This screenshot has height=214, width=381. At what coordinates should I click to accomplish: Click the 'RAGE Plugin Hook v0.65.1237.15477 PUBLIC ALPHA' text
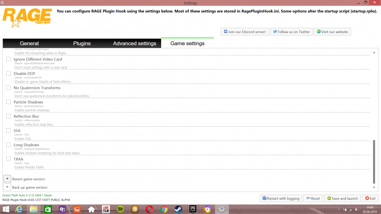[x=36, y=200]
